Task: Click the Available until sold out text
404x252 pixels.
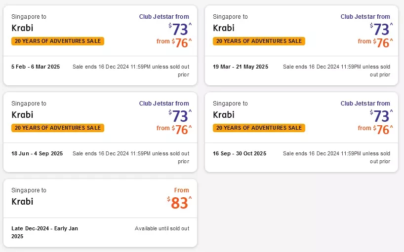Action: pos(162,228)
